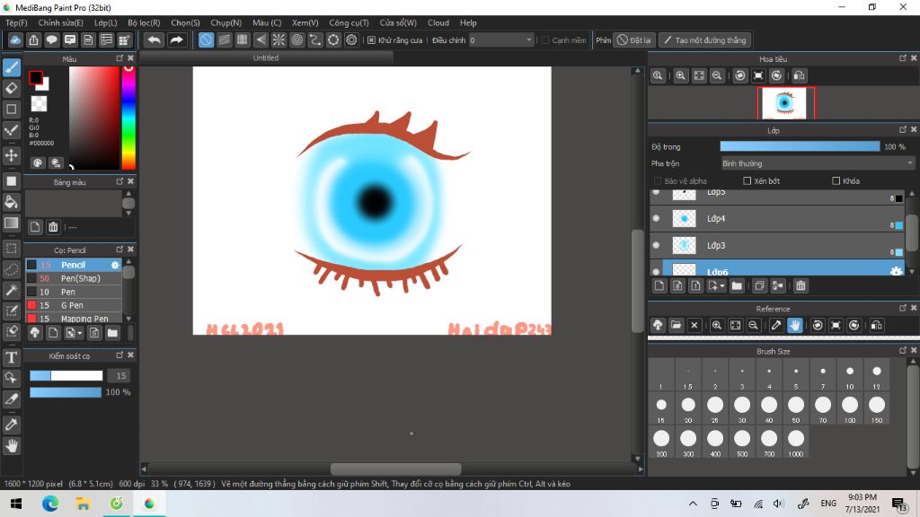The image size is (920, 517).
Task: Click the Undo arrow
Action: [x=154, y=39]
